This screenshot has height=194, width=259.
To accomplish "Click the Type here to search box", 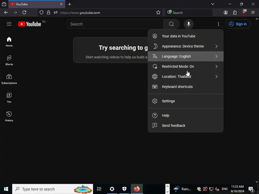I will [53, 189].
